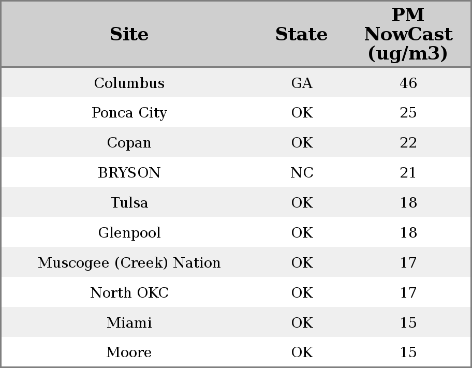Viewport: 472px width, 368px height.
Task: Click the GA state cell
Action: point(302,83)
